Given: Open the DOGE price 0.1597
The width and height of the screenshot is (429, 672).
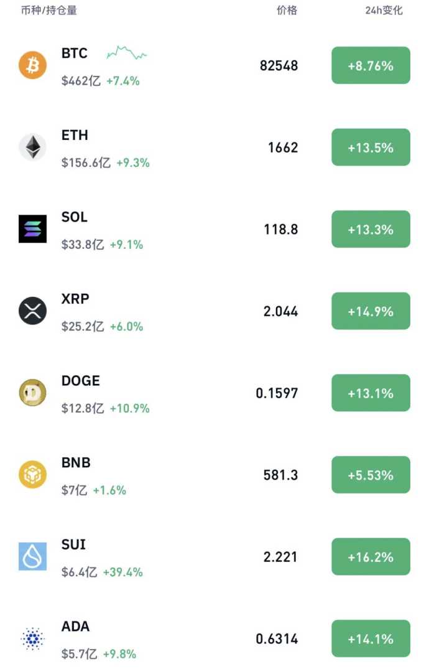Looking at the screenshot, I should point(277,393).
